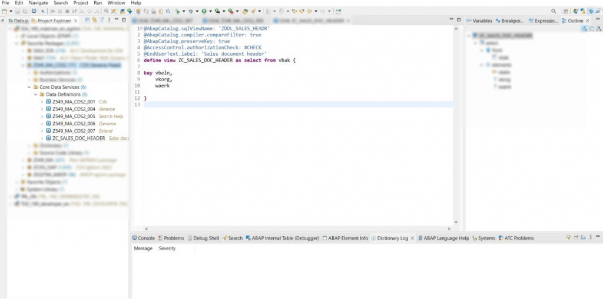Expand Z549_MA_CDS2_006 tree node
603x299 pixels.
tap(42, 123)
